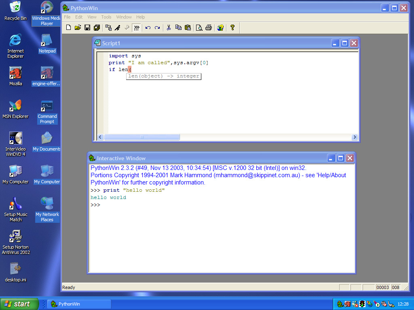414x310 pixels.
Task: Open the Windows Start menu
Action: pyautogui.click(x=19, y=304)
